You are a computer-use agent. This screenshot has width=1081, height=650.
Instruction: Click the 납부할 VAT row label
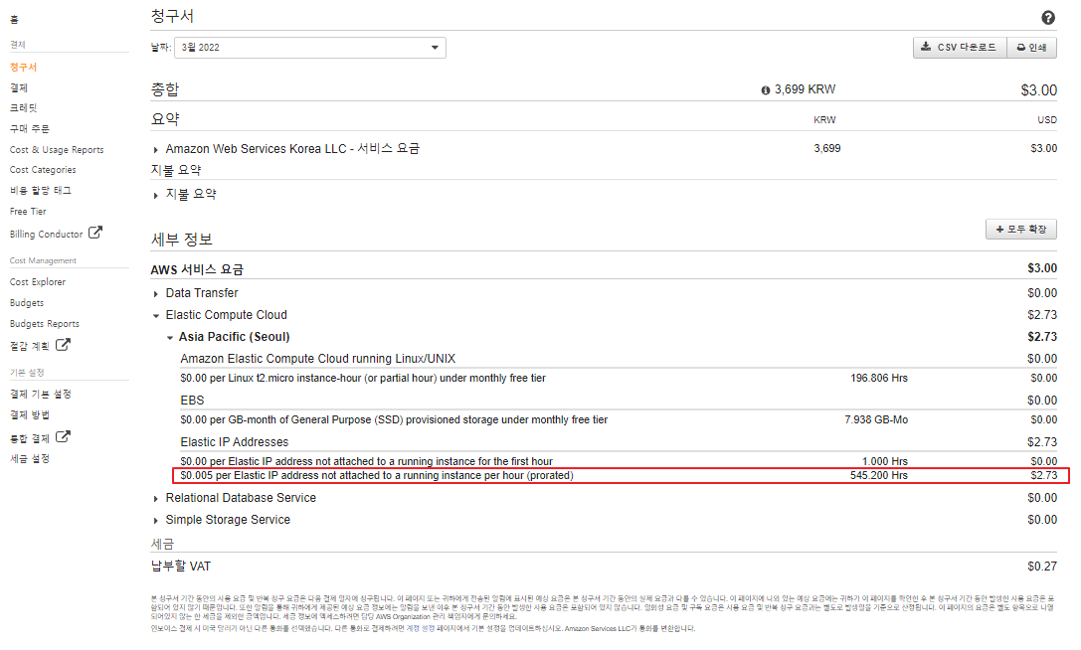(181, 566)
